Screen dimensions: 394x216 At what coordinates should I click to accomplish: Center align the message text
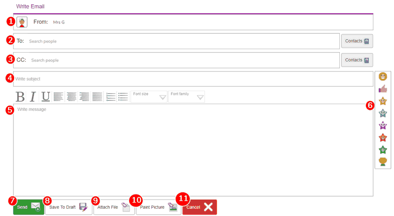[x=72, y=96]
